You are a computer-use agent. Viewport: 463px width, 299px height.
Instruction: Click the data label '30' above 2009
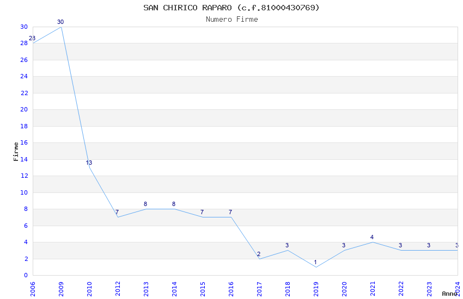(x=60, y=22)
